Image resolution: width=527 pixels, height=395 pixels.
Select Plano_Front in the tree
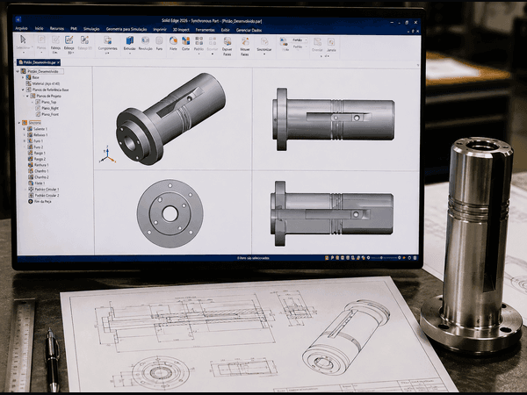coord(47,114)
